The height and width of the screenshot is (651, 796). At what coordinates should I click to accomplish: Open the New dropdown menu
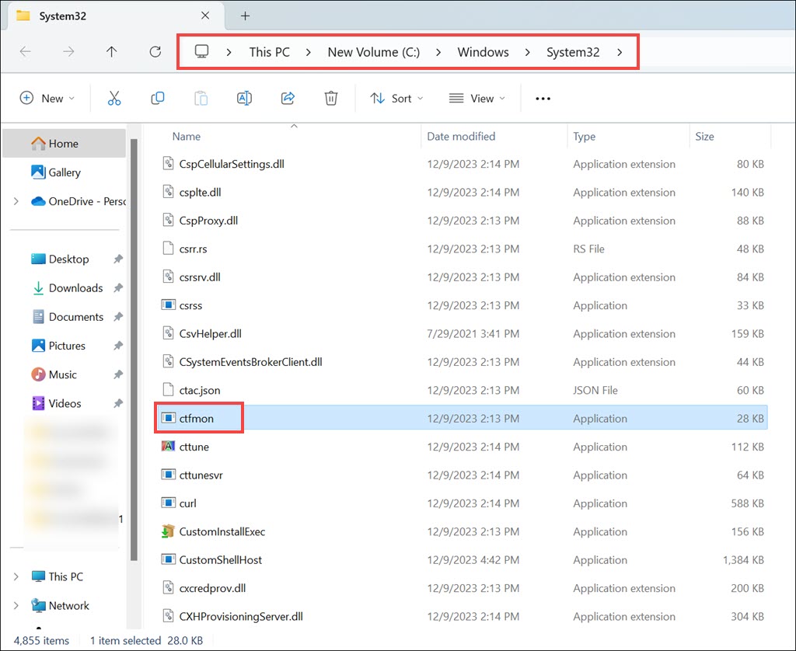(47, 98)
